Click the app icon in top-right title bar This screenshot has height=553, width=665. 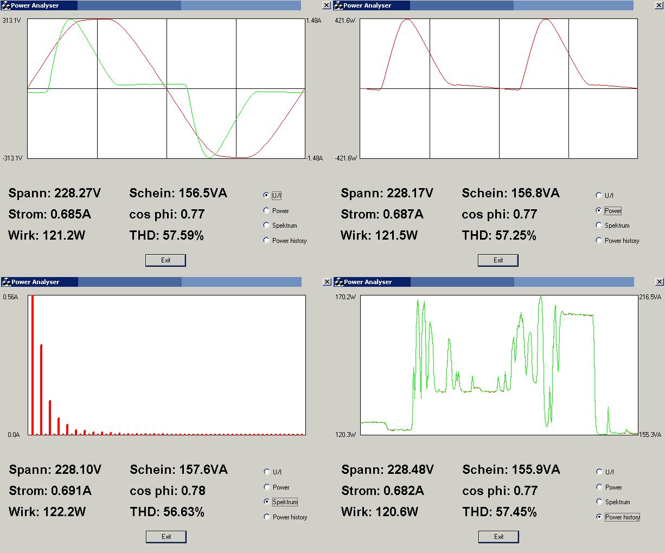coord(338,5)
